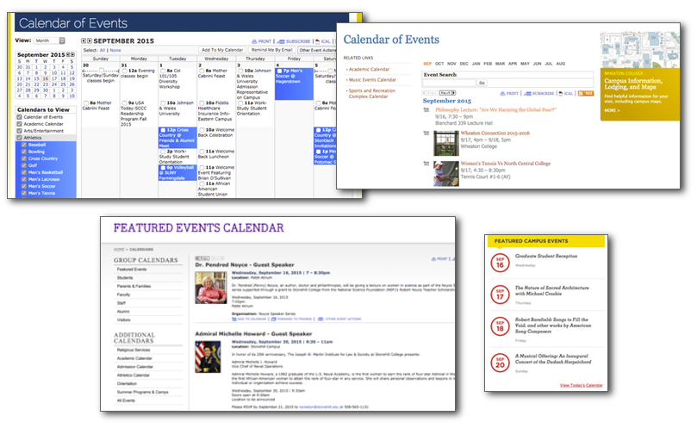Click Dr. Pendred Noyce photo thumbnail
This screenshot has width=697, height=428.
(x=211, y=288)
